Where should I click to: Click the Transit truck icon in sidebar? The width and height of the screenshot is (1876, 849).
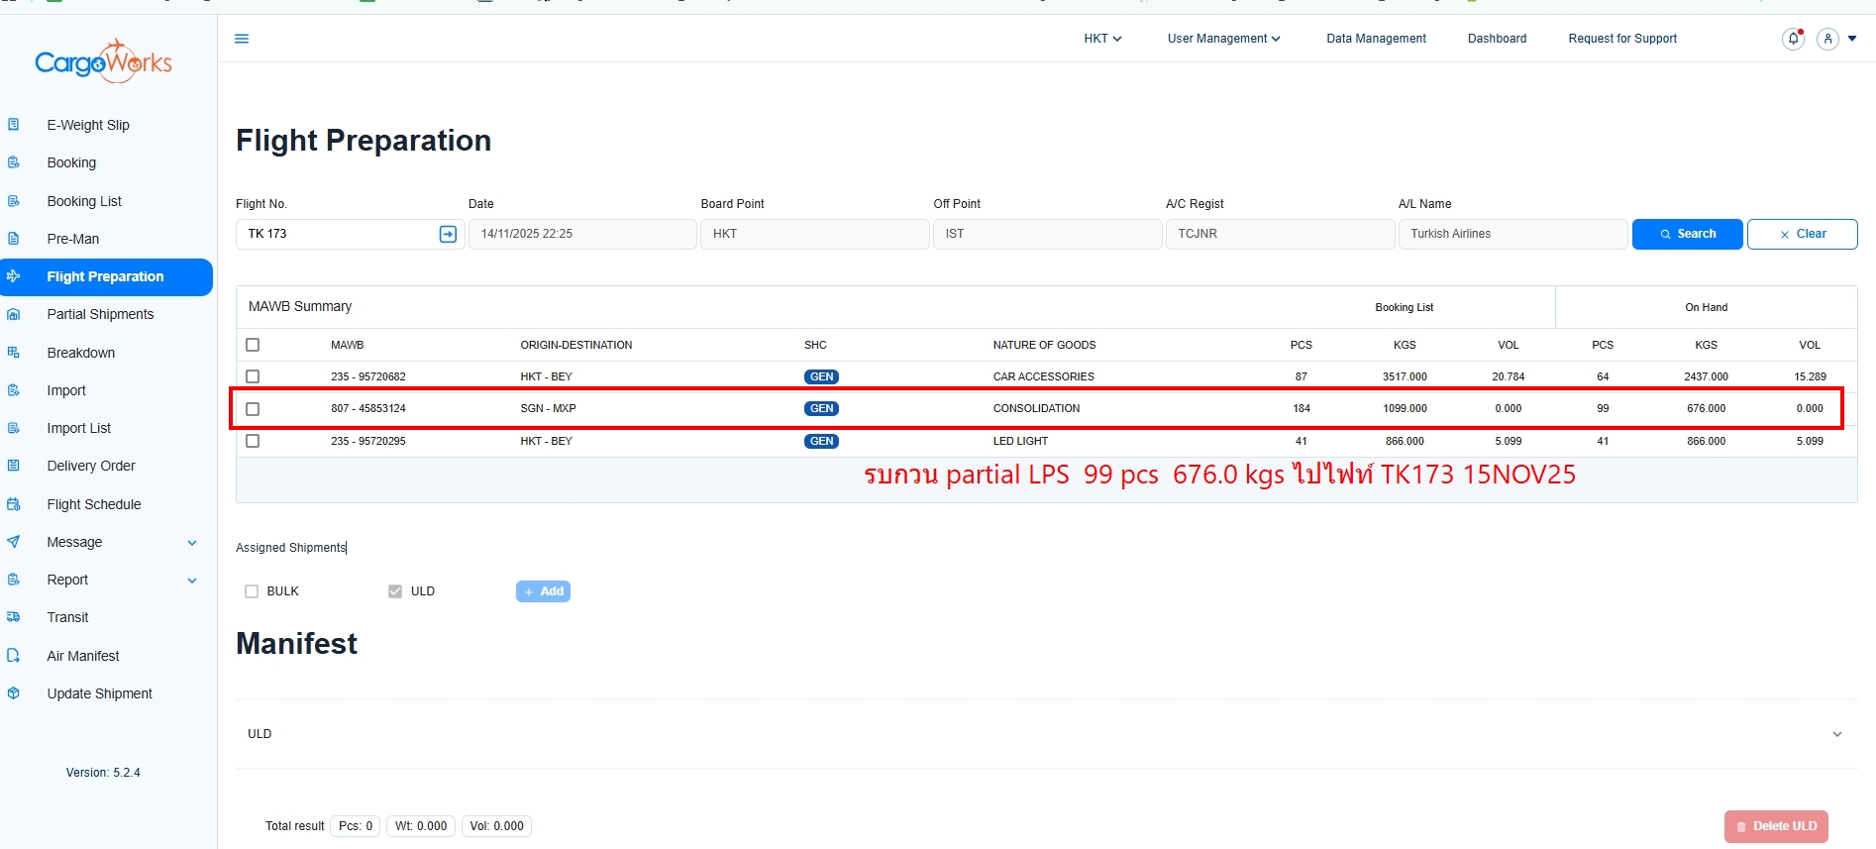(14, 617)
